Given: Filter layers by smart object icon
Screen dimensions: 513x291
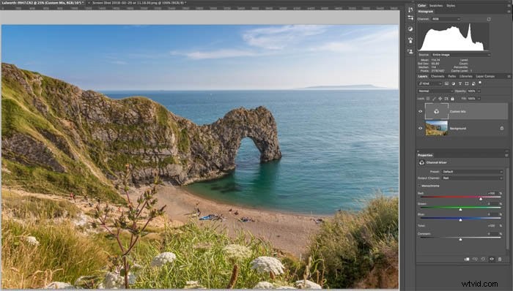Looking at the screenshot, I should point(473,83).
